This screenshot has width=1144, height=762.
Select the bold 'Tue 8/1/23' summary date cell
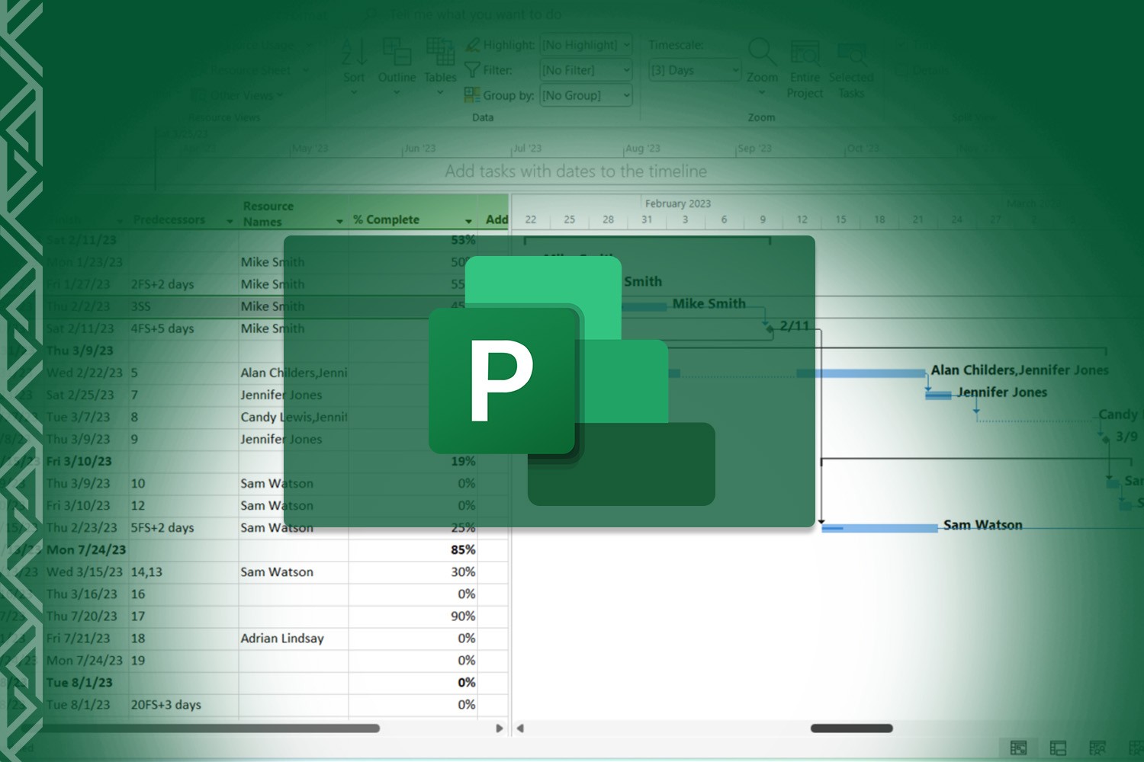[85, 683]
